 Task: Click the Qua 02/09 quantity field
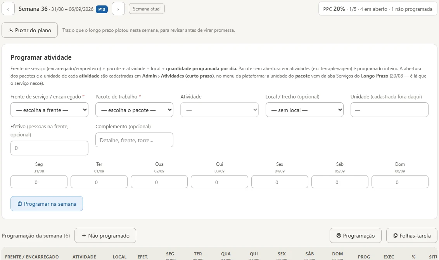click(159, 182)
